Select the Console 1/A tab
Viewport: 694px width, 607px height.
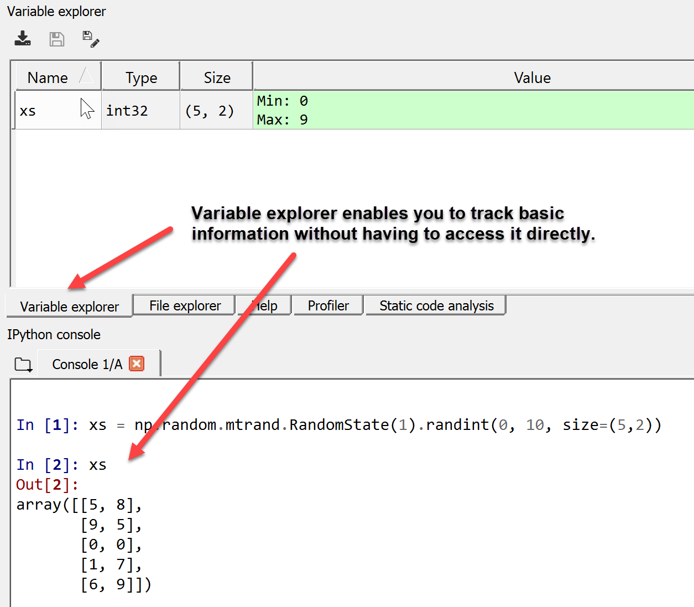tap(98, 364)
